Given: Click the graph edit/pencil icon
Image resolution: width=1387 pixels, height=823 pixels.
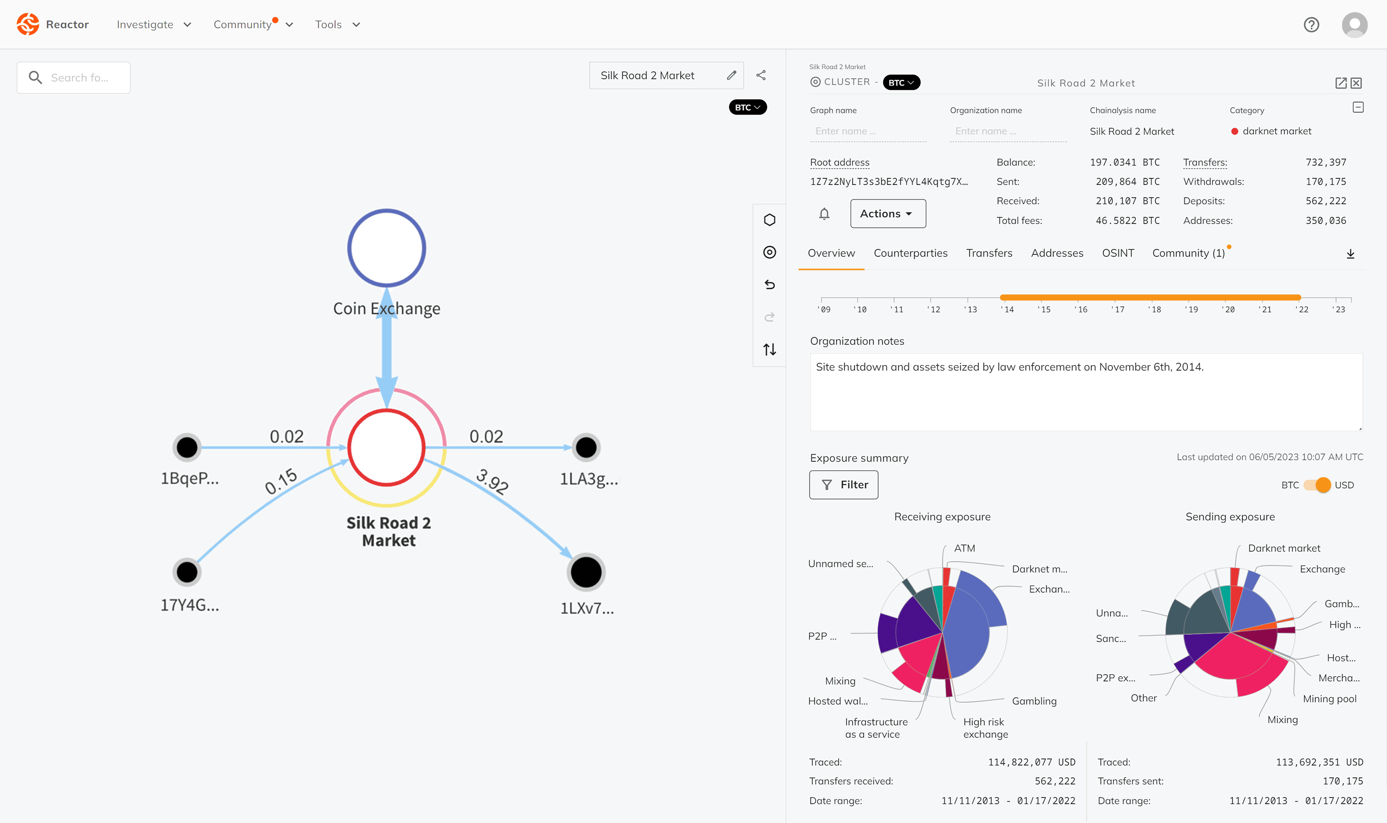Looking at the screenshot, I should coord(732,75).
